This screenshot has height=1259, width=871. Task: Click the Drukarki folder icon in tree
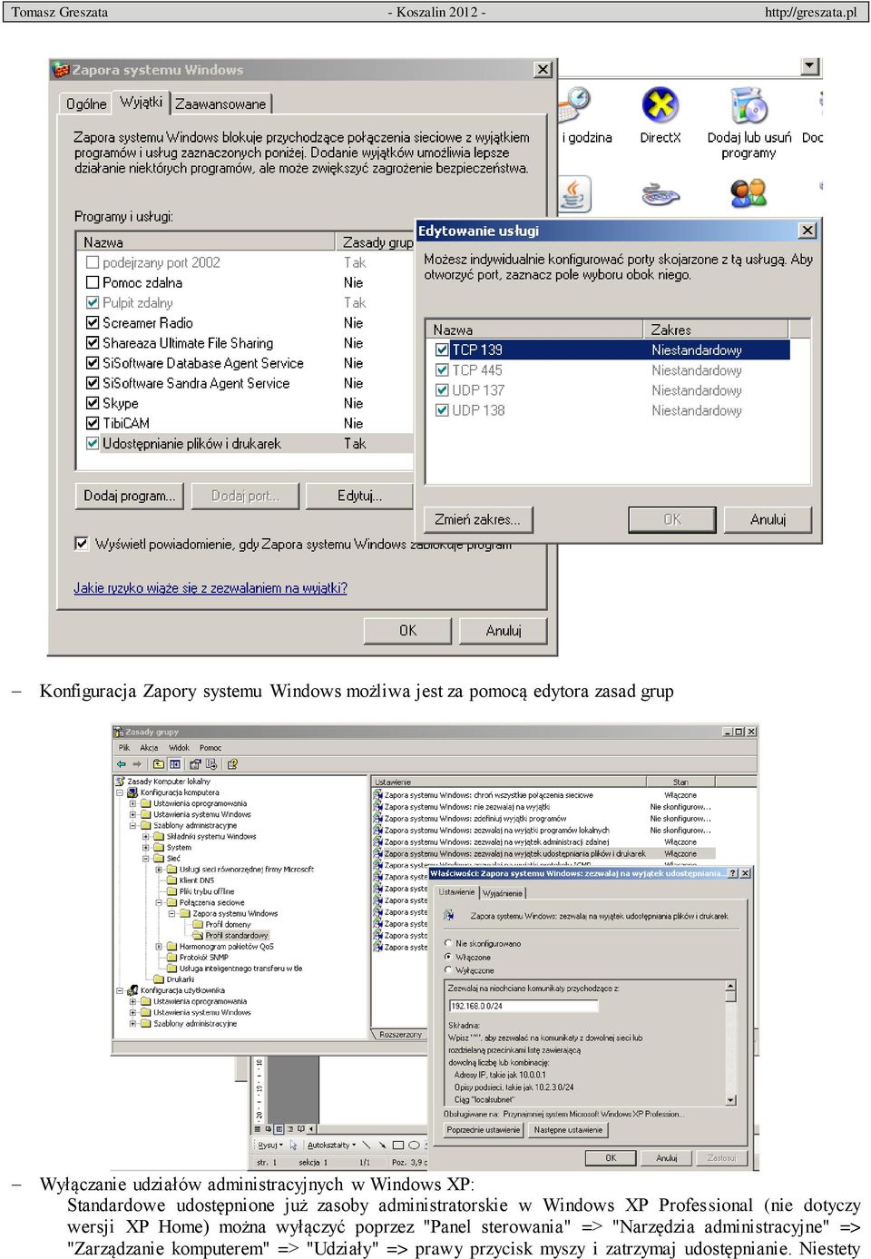pos(159,979)
